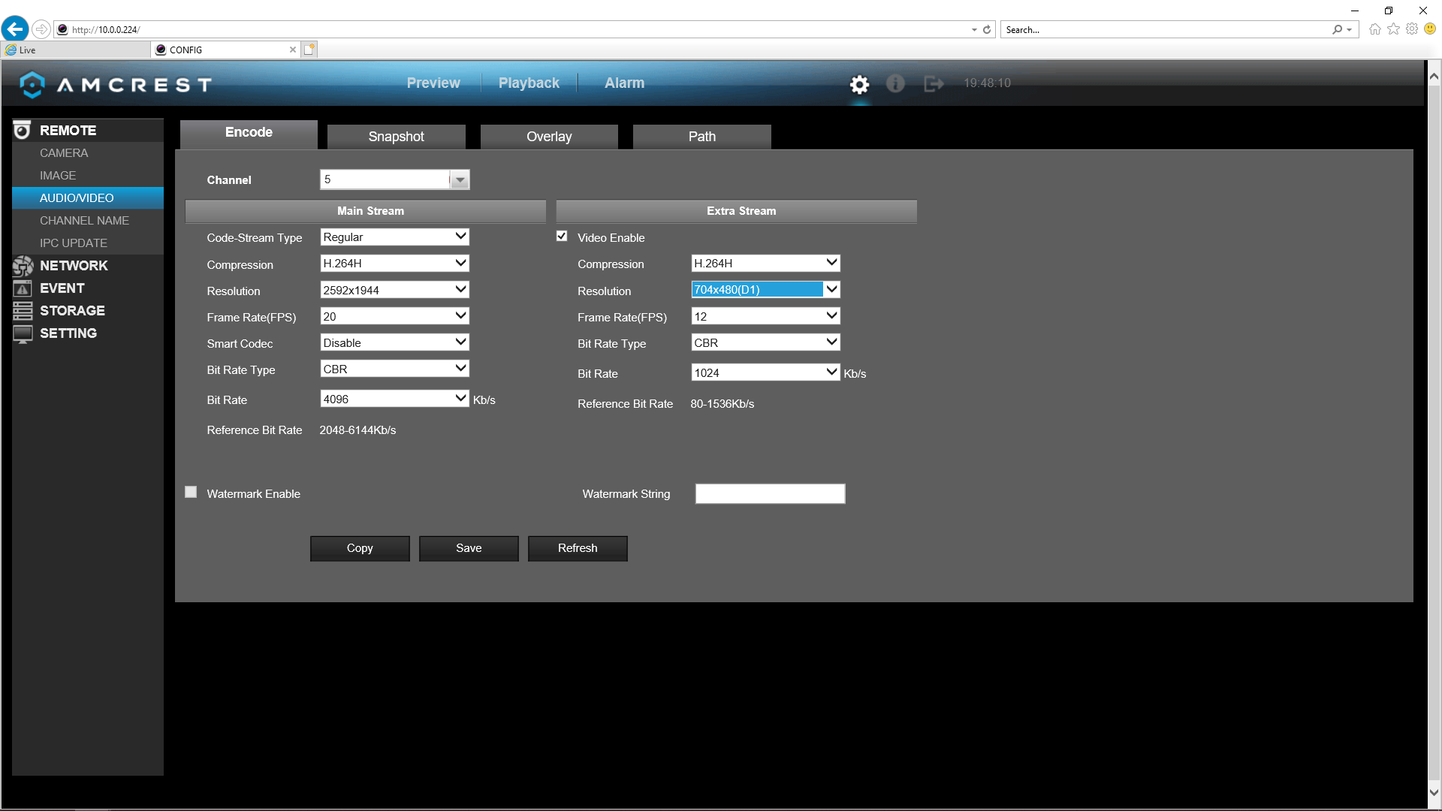
Task: Open Main Stream Frame Rate dropdown
Action: point(394,316)
